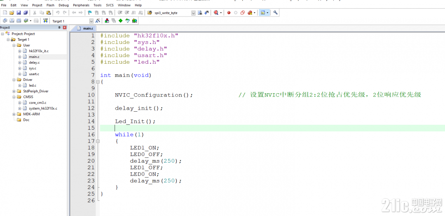The image size is (445, 216).
Task: Open the debug session dropdown arrow
Action: (221, 13)
